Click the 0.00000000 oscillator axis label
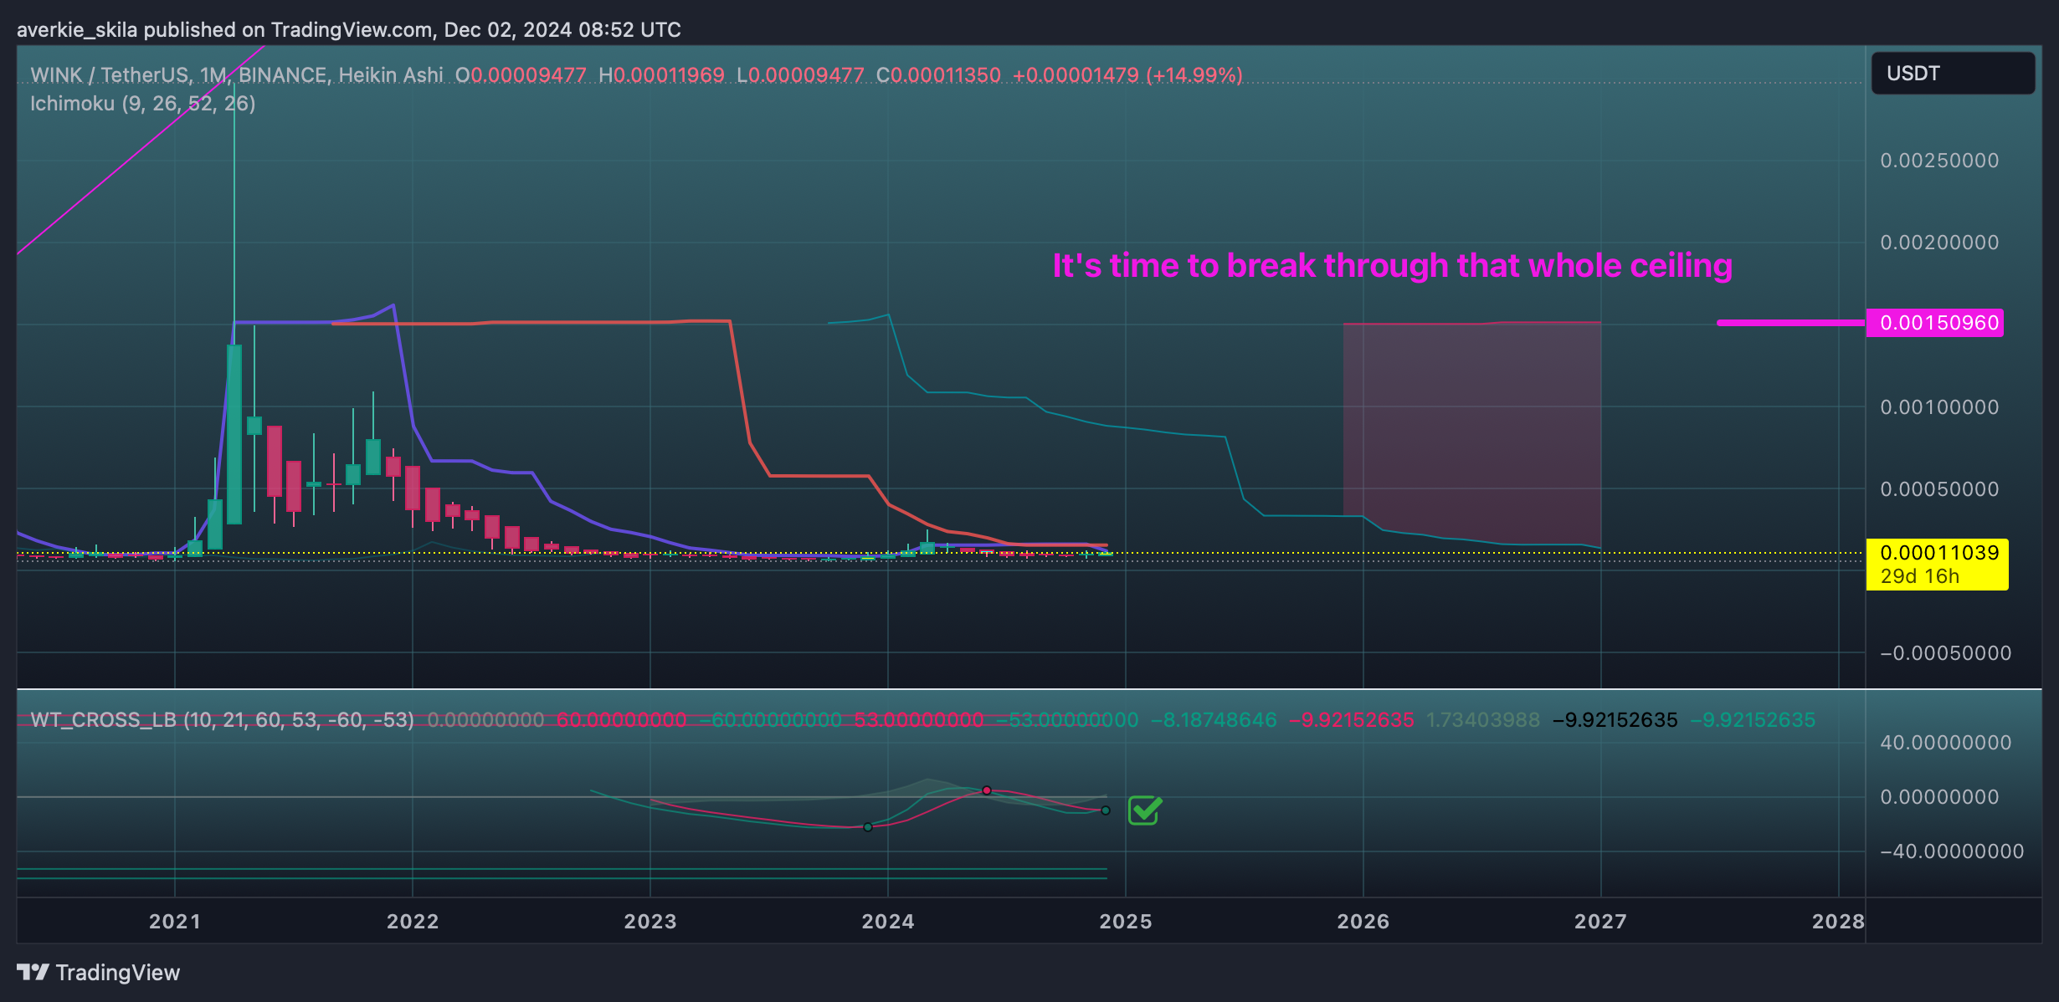 1939,797
